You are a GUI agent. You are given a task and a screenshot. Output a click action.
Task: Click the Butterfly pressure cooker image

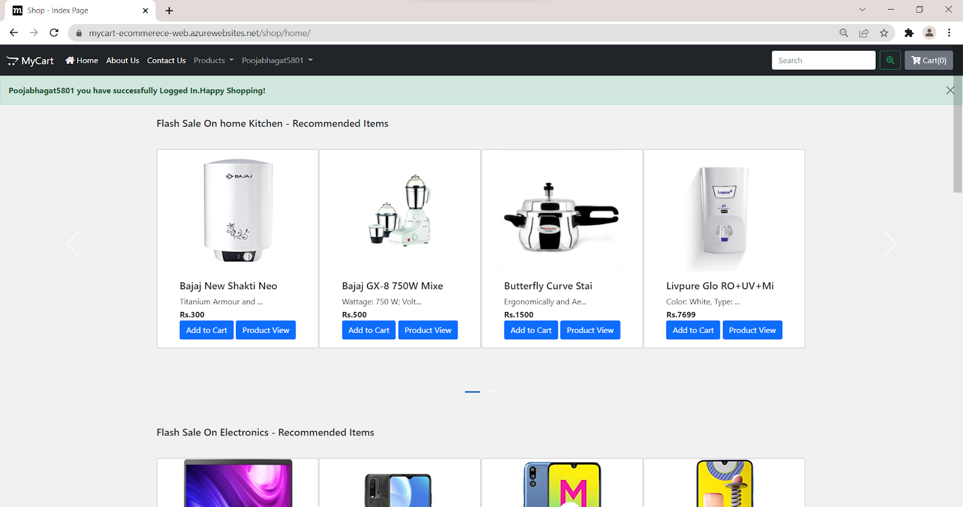[562, 211]
